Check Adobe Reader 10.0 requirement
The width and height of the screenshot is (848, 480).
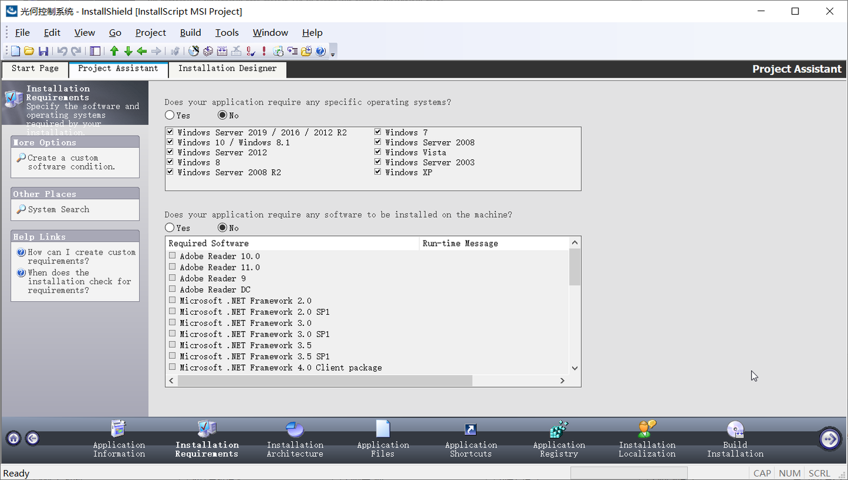click(x=173, y=256)
